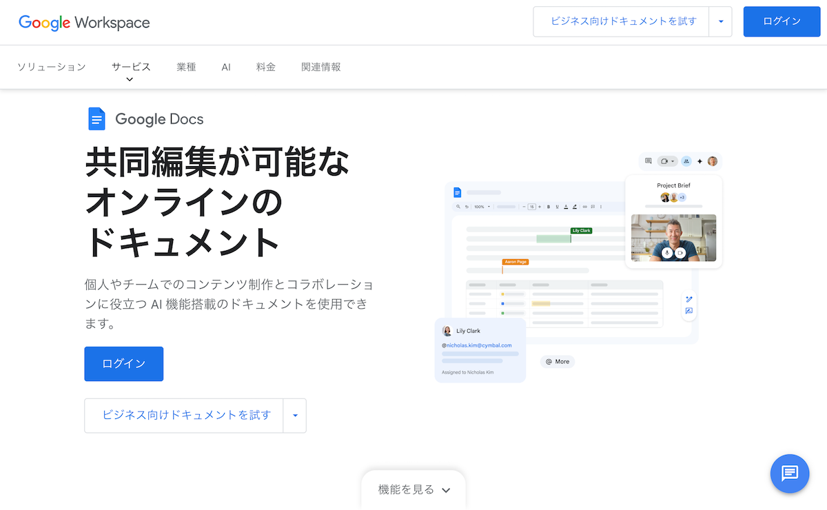Screen dimensions: 827x510
Task: Open the 関連情報 nav menu
Action: pos(321,67)
